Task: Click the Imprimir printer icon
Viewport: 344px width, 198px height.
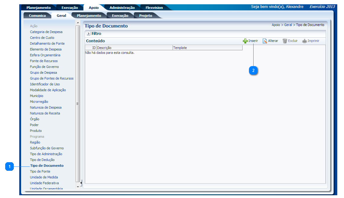Action: [304, 41]
